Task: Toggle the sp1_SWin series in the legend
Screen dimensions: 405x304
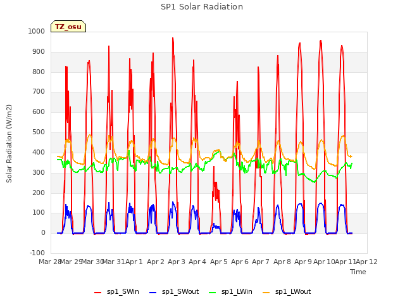Action: tap(116, 292)
